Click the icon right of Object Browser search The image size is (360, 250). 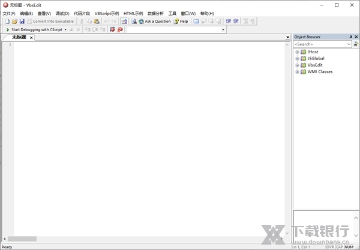[x=356, y=44]
